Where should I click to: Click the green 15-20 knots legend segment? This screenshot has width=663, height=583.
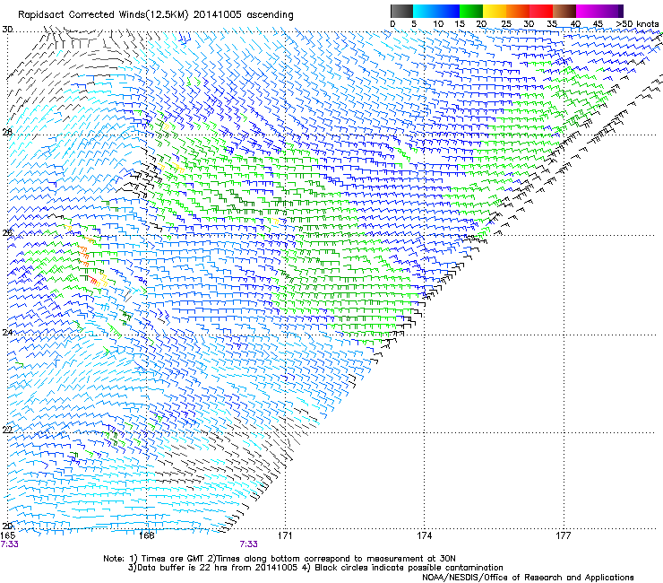(471, 11)
